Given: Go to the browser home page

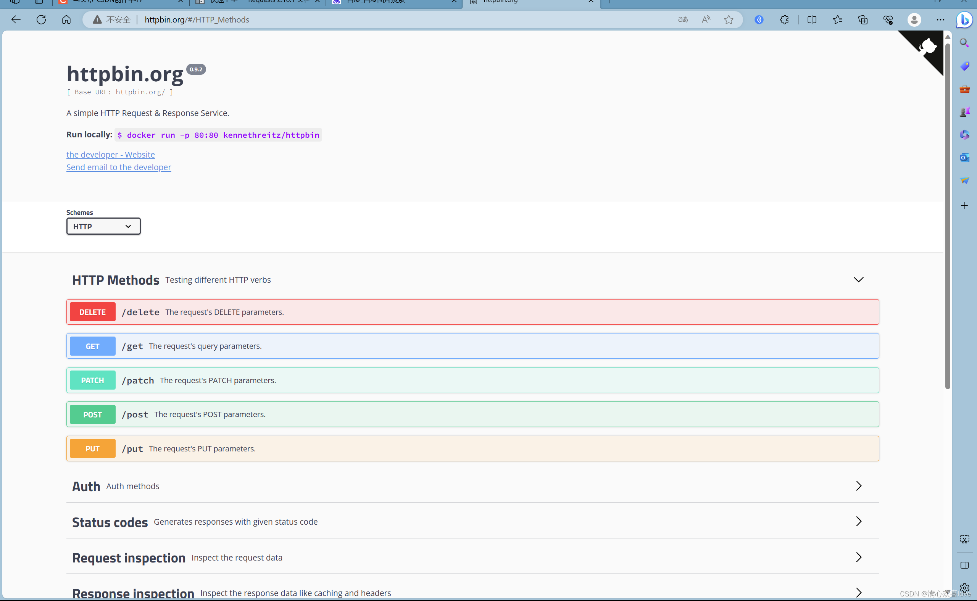Looking at the screenshot, I should (66, 19).
